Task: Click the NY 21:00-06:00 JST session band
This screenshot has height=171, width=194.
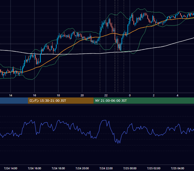Action: [144, 101]
